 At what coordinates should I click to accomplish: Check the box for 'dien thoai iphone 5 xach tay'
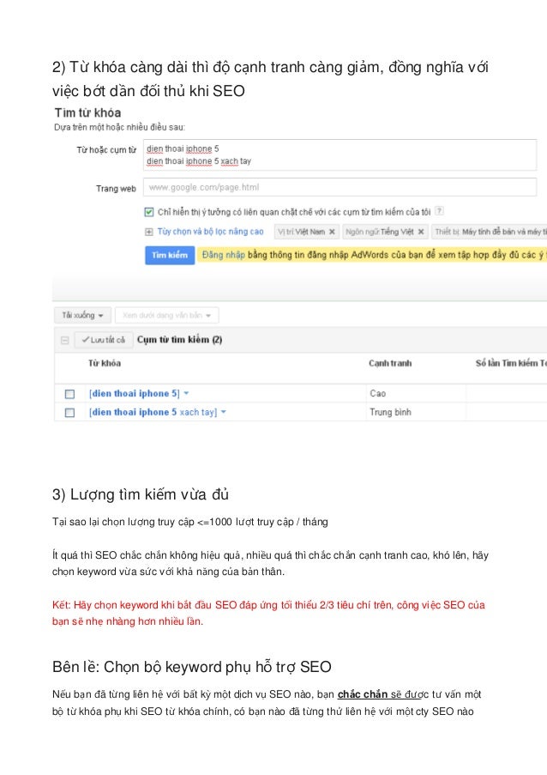69,412
